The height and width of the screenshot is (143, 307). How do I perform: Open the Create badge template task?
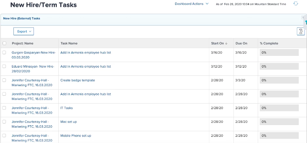tap(77, 80)
